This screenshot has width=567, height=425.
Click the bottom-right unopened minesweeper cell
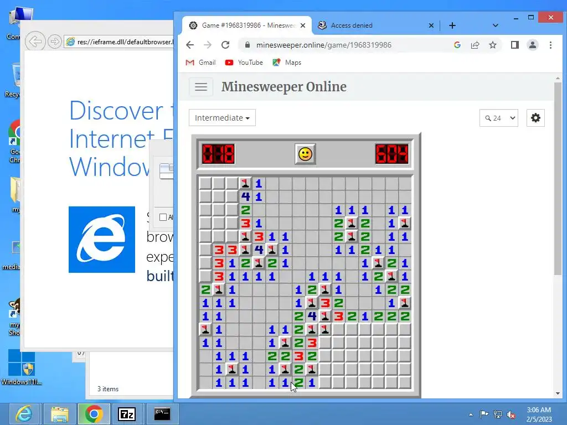(x=405, y=382)
